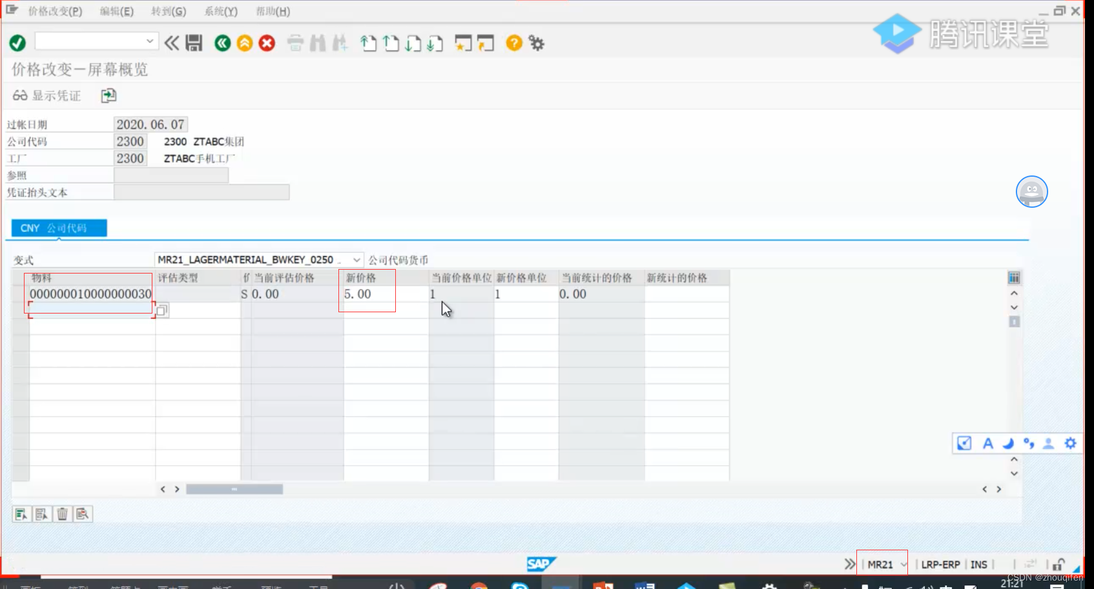Image resolution: width=1094 pixels, height=589 pixels.
Task: Open the 系统(Y) menu
Action: coord(221,12)
